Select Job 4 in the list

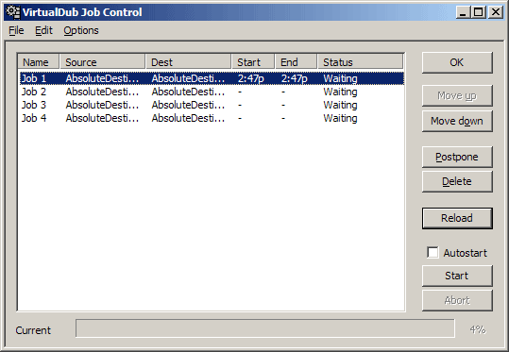click(212, 118)
